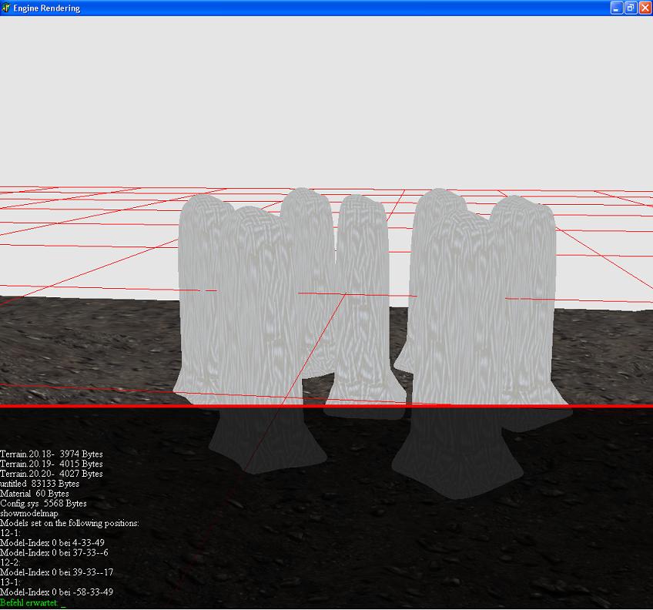
Task: Click the 'Terrain.20.18- 3974 Bytes' console line
Action: point(51,454)
